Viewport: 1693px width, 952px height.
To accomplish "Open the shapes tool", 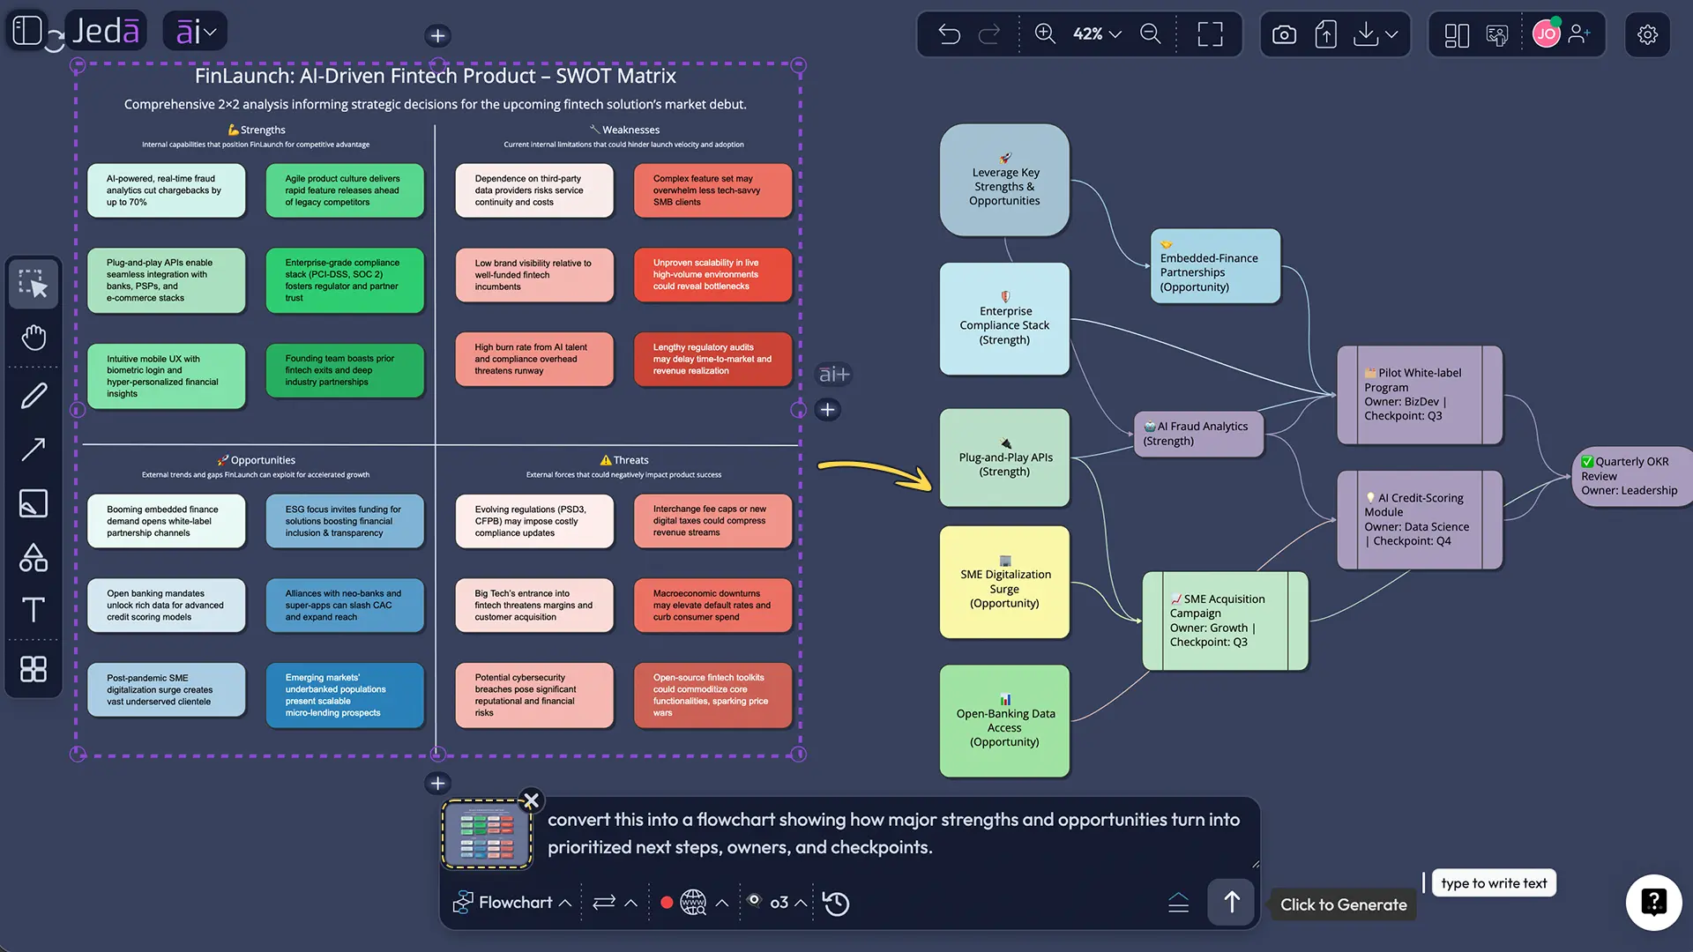I will 34,557.
